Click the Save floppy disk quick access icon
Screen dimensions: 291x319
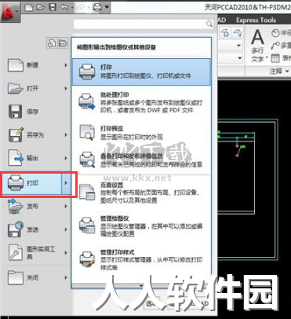(x=53, y=7)
